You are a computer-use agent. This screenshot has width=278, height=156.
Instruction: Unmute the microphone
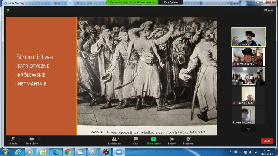click(x=13, y=140)
